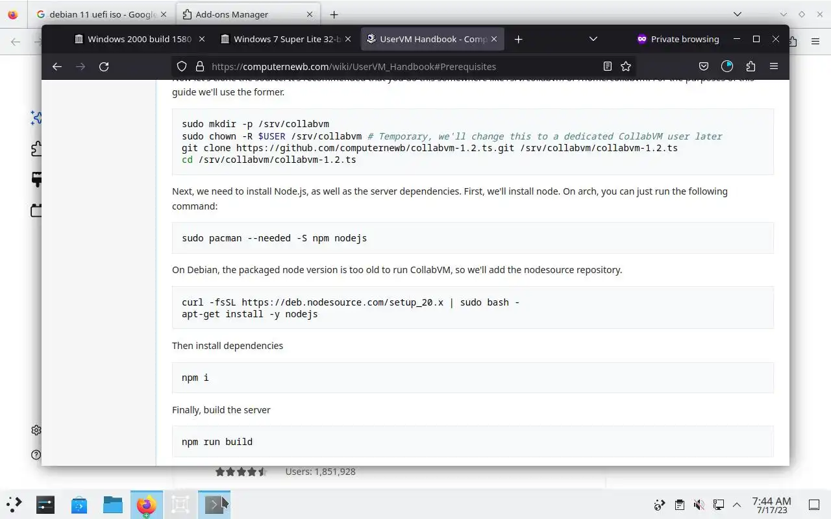This screenshot has width=831, height=519.
Task: Select UserVM Handbook tab
Action: (431, 39)
